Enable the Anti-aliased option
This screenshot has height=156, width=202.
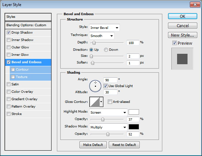click(110, 102)
